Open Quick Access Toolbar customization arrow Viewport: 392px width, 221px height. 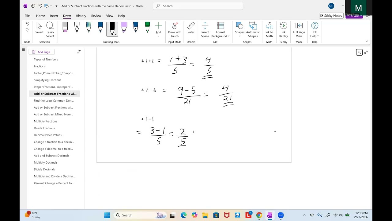coord(56,6)
